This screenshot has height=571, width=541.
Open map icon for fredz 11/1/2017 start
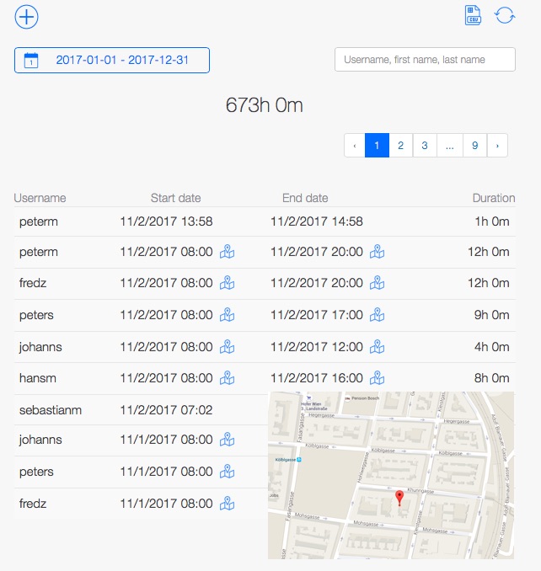click(x=227, y=504)
